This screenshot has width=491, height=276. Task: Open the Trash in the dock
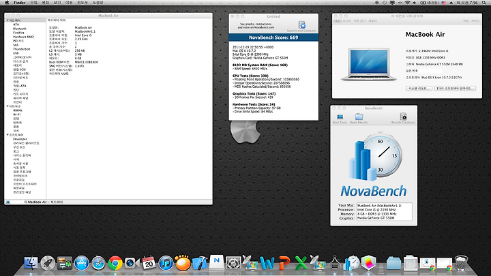[461, 263]
